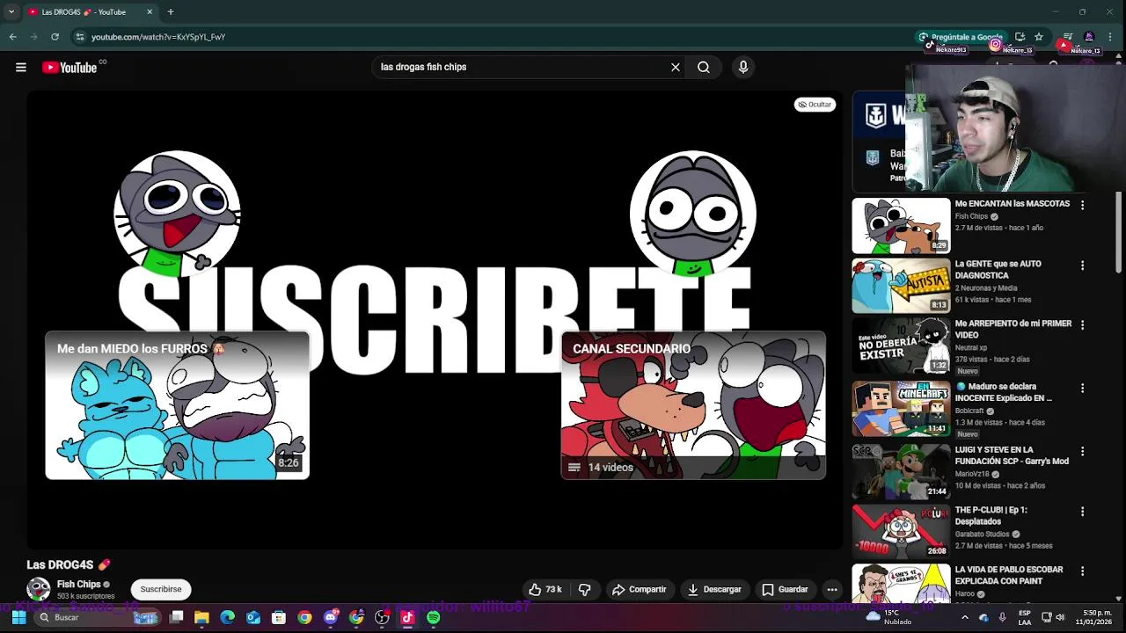The height and width of the screenshot is (633, 1126).
Task: Open options for 'Maduro se declara INOCENTE'
Action: [x=1082, y=388]
